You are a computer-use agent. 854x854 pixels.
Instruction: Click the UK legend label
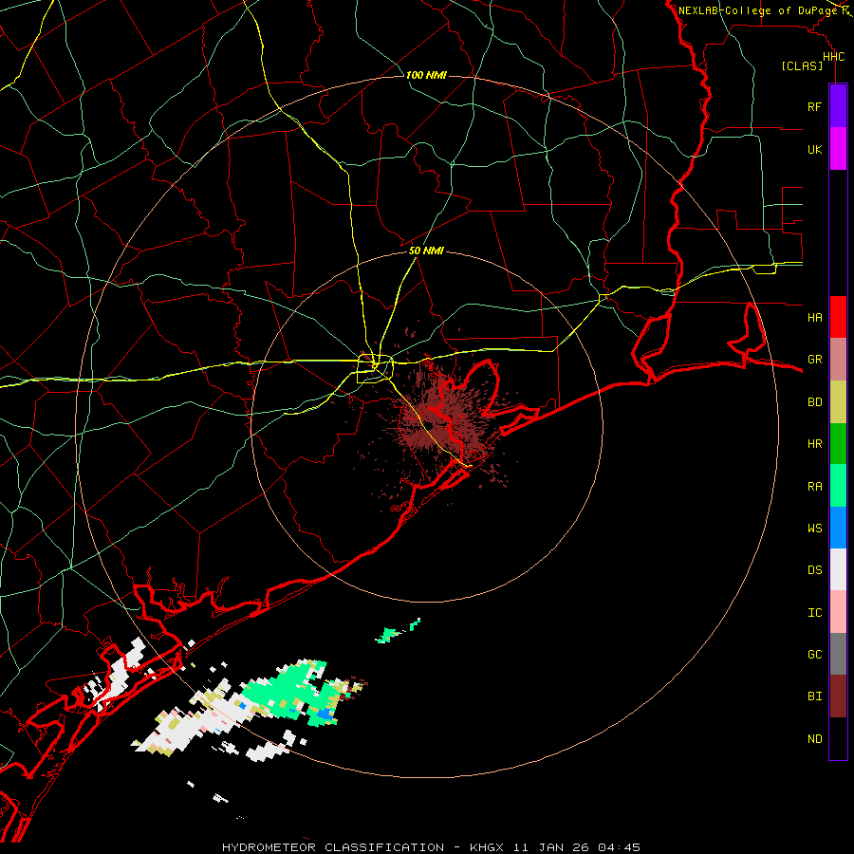(x=815, y=149)
